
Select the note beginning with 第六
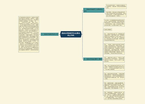114,86
